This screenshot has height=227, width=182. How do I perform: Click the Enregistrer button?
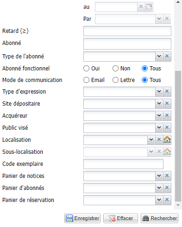pyautogui.click(x=82, y=218)
